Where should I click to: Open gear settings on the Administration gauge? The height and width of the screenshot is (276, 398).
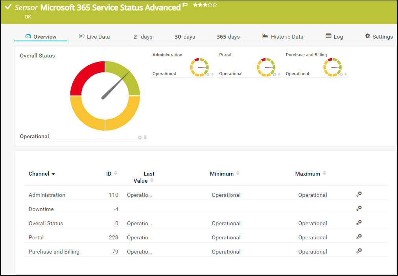point(208,74)
